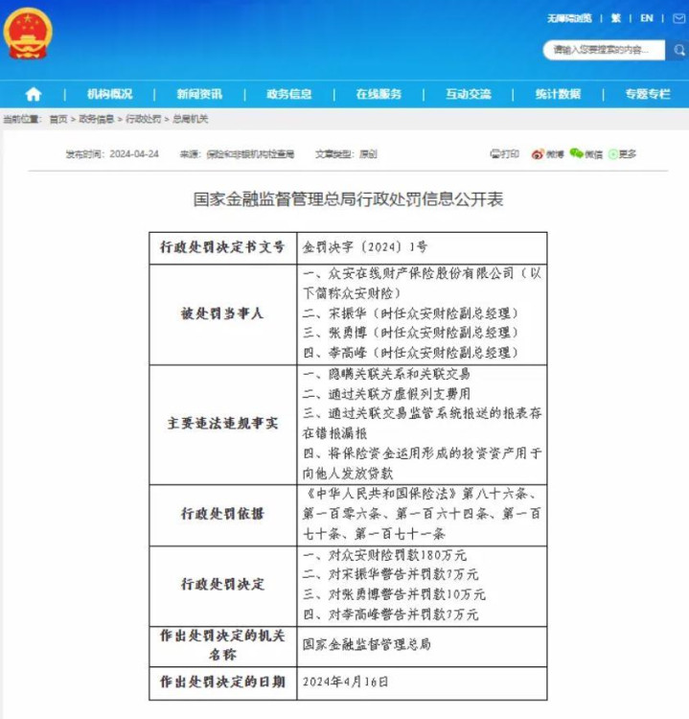
Task: Click the search magnifier icon
Action: (x=678, y=50)
